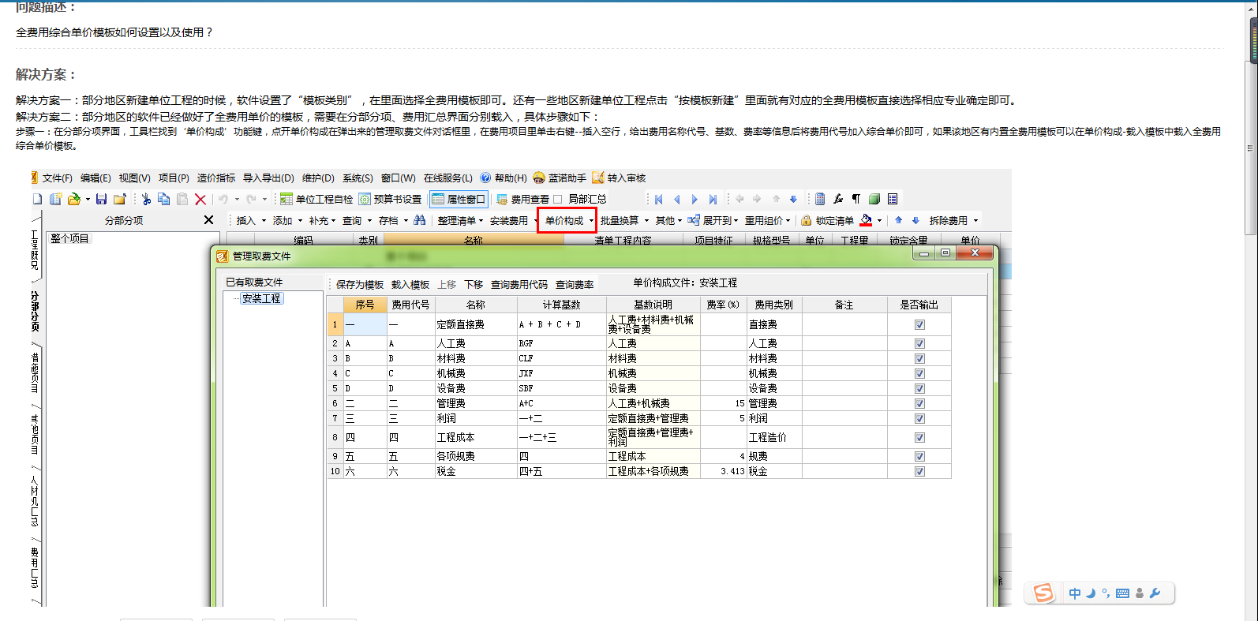Image resolution: width=1258 pixels, height=621 pixels.
Task: Select 安装工程 in 已有取费文件 tree
Action: [261, 298]
